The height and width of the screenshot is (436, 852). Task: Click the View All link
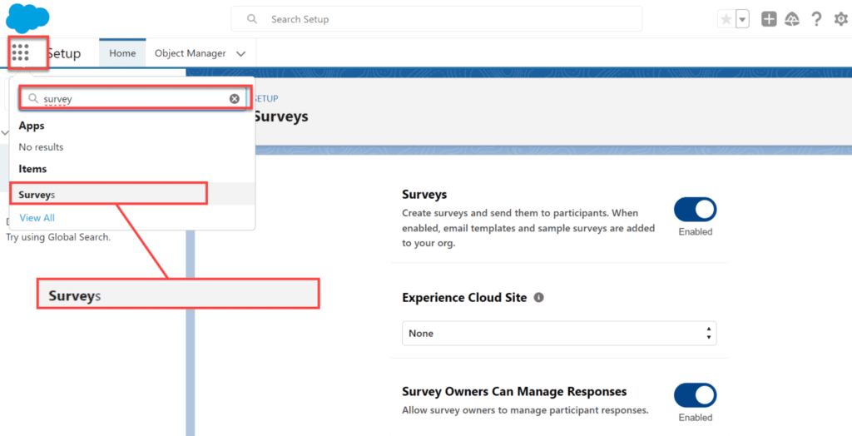click(x=37, y=218)
